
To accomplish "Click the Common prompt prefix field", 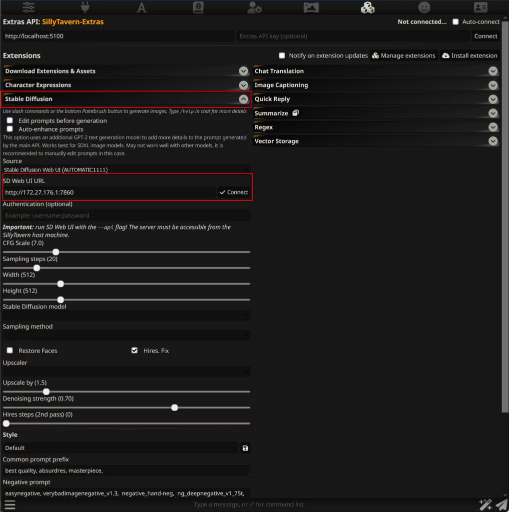I will coord(126,470).
